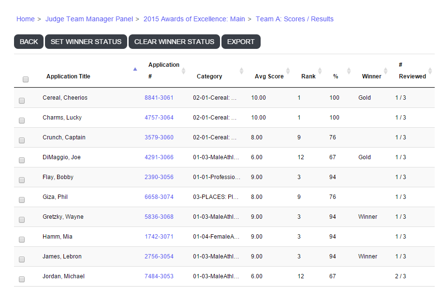
Task: Sort by Rank column arrows
Action: coord(320,71)
